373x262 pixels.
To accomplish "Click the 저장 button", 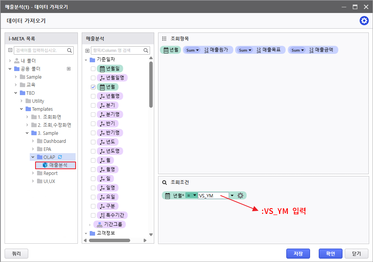I will [298, 254].
